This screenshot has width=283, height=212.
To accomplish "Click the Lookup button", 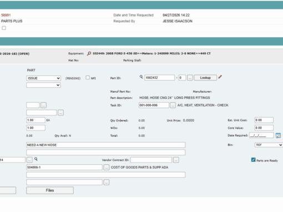I will 205,78.
